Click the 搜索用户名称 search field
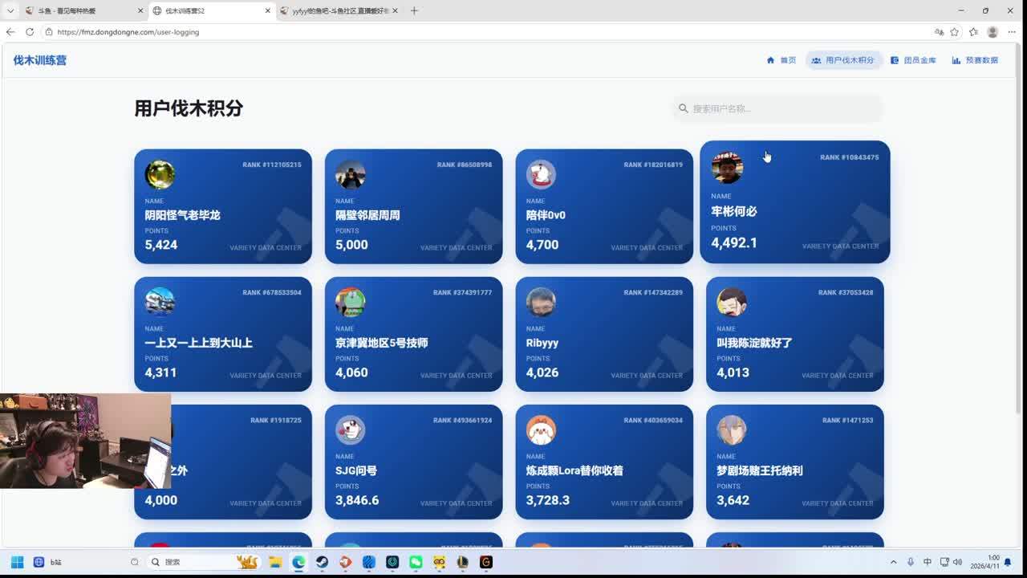1027x578 pixels. tap(782, 108)
